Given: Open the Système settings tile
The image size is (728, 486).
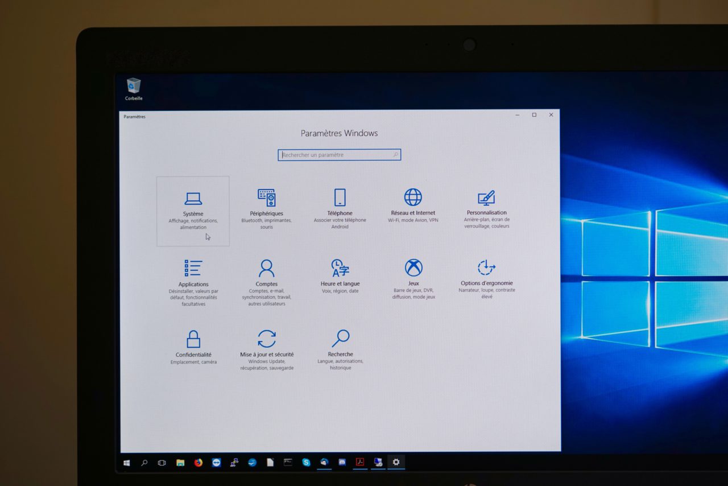Looking at the screenshot, I should (x=193, y=211).
